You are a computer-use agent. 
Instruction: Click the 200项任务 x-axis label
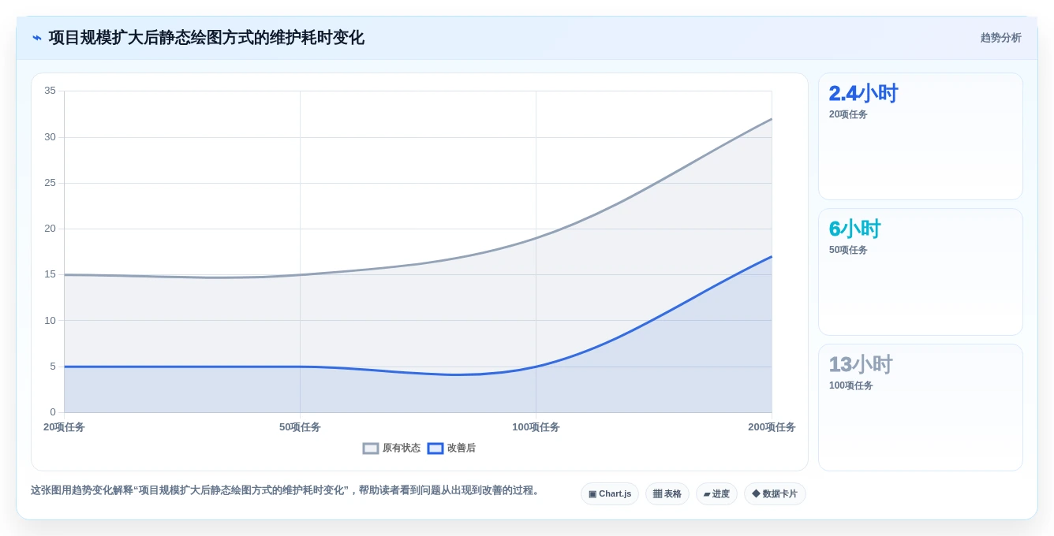[772, 427]
